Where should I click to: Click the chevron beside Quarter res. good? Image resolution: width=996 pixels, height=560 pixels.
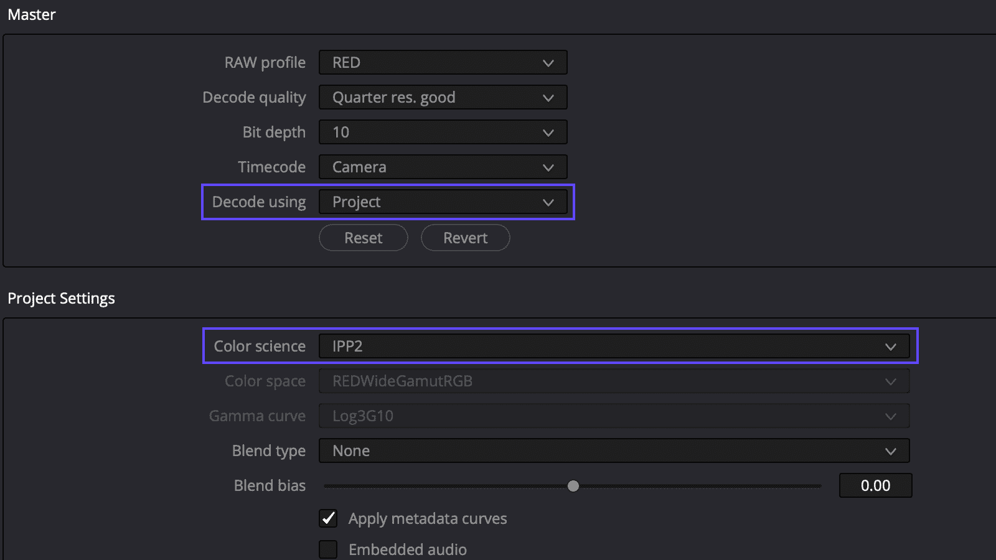548,97
